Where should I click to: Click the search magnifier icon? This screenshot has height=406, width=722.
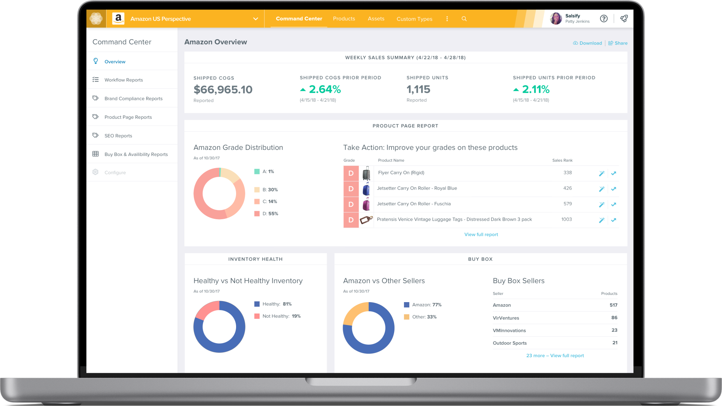point(464,19)
